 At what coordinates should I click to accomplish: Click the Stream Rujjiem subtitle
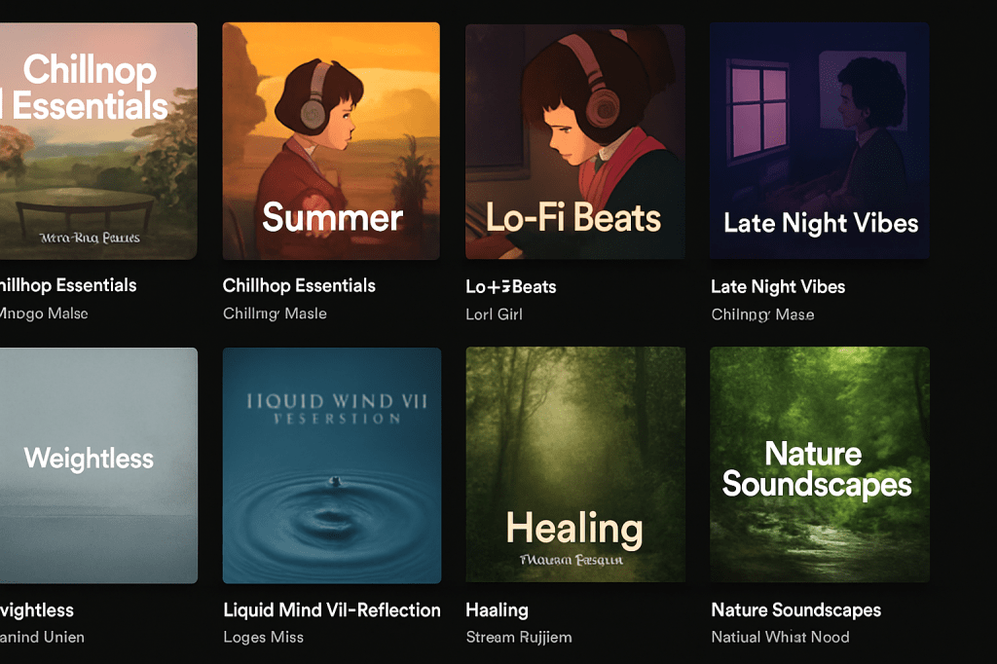point(519,638)
